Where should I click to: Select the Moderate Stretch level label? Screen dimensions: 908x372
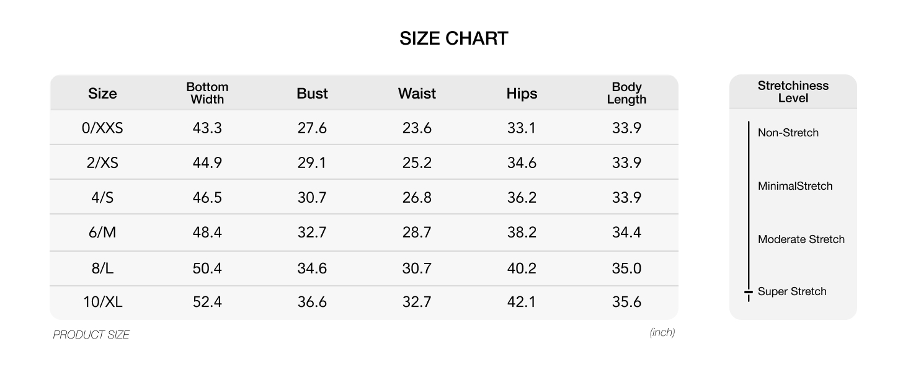(801, 239)
